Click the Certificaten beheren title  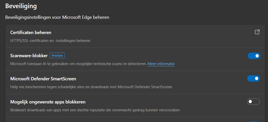coord(31,33)
